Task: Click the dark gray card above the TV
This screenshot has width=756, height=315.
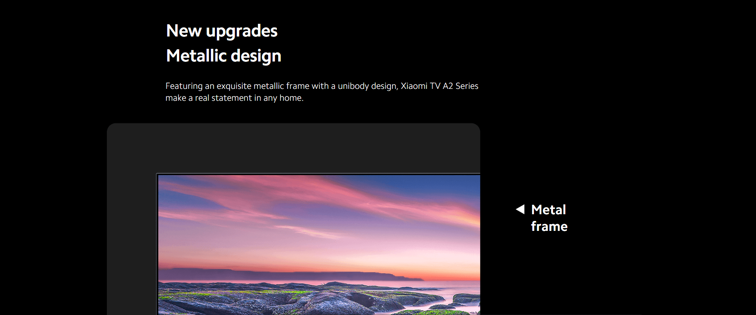Action: tap(293, 148)
